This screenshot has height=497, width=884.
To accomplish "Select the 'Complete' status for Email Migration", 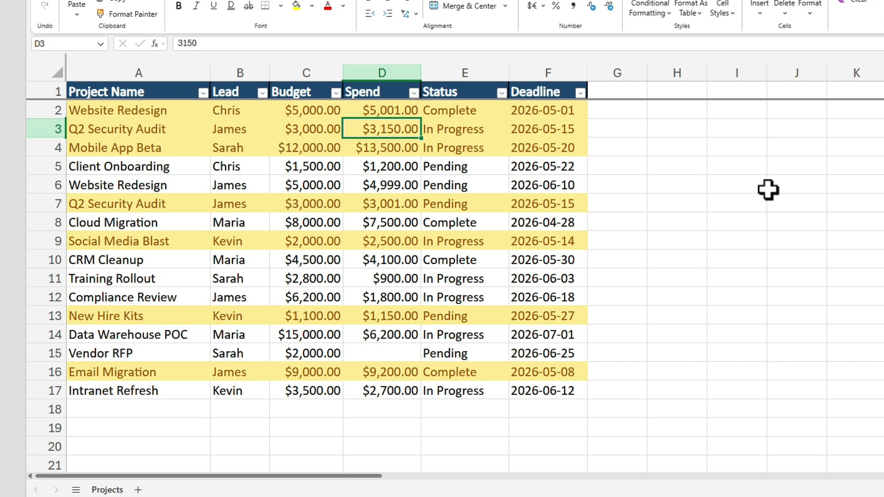I will 465,372.
